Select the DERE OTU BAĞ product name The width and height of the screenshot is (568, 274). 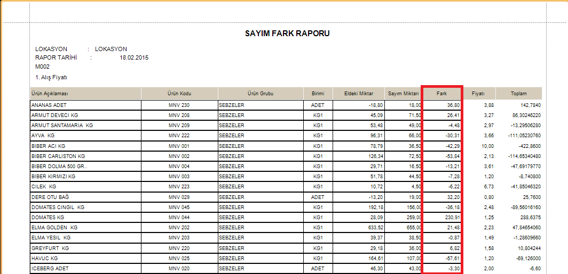(x=50, y=197)
